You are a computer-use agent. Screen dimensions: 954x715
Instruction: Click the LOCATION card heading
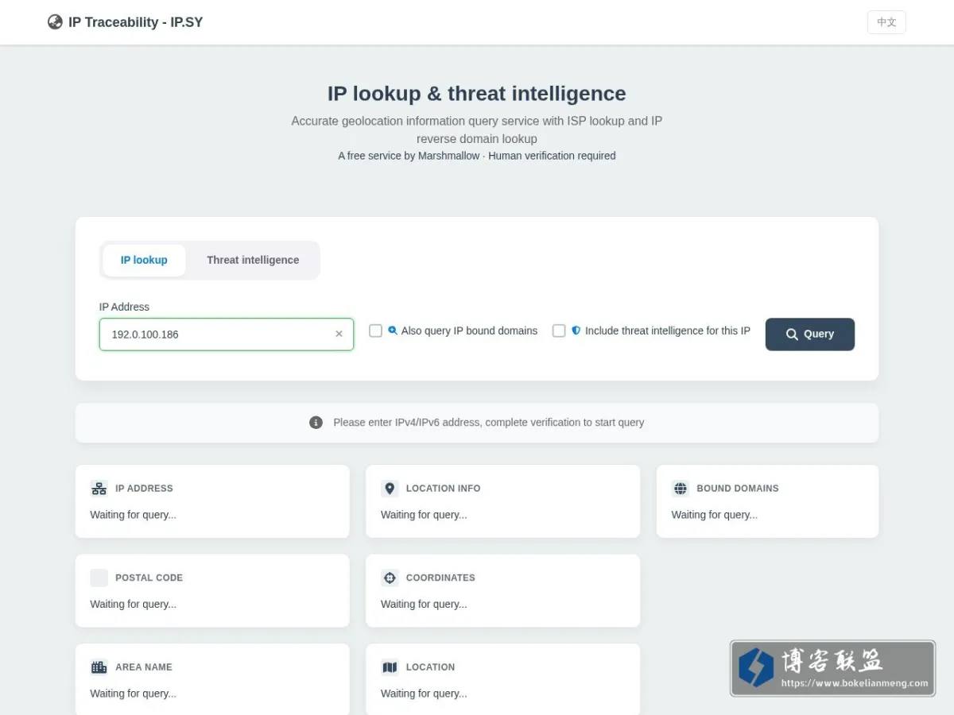click(430, 667)
